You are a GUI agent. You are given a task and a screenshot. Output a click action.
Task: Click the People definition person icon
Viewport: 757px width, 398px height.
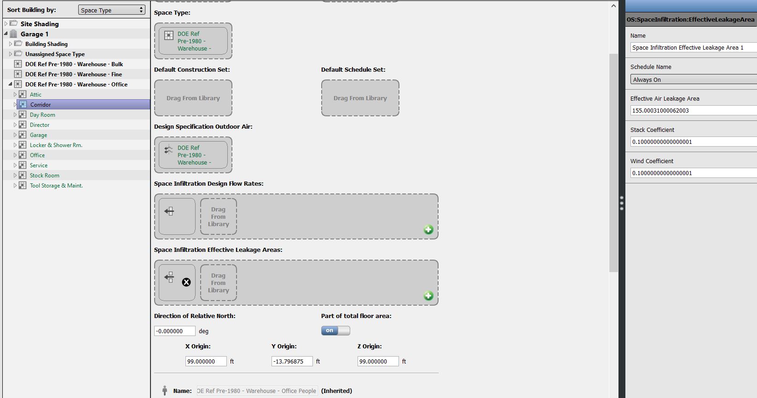tap(165, 391)
